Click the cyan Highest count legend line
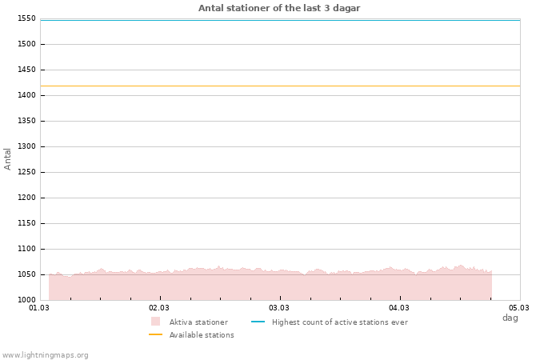Image resolution: width=560 pixels, height=360 pixels. [x=258, y=322]
